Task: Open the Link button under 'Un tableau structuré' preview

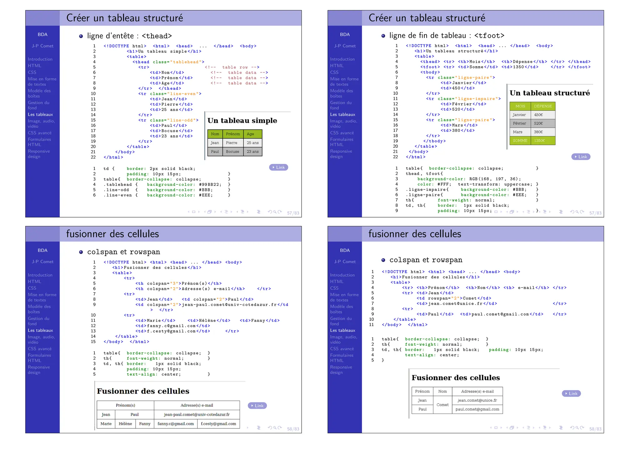Action: coord(581,157)
